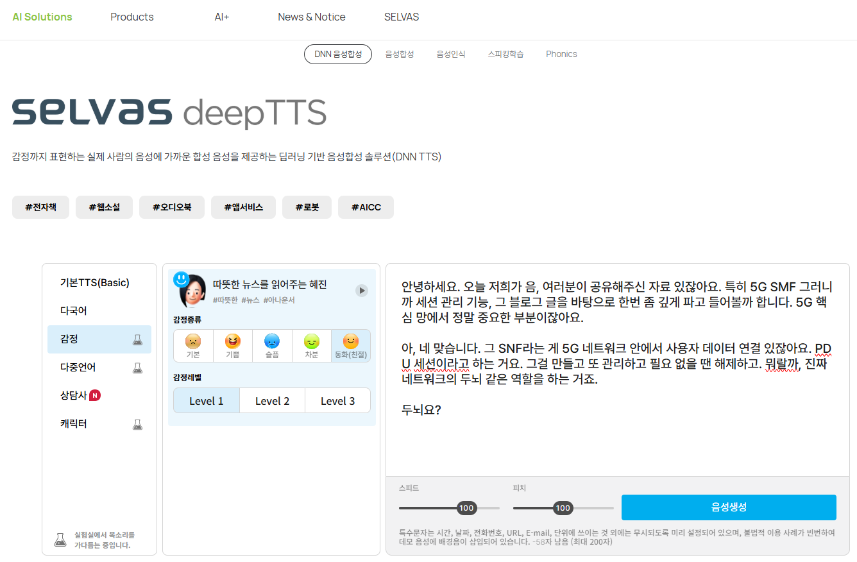
Task: Click the flask icon next to 캐릭터
Action: tap(137, 424)
